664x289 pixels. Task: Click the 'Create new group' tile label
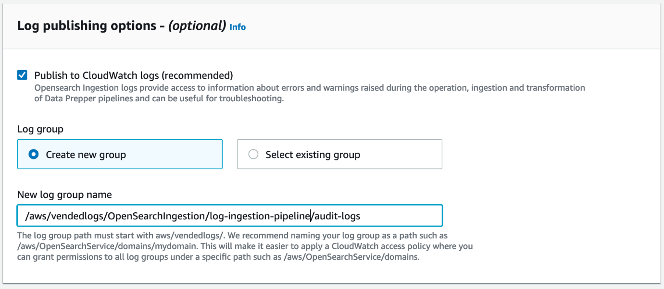coord(86,155)
